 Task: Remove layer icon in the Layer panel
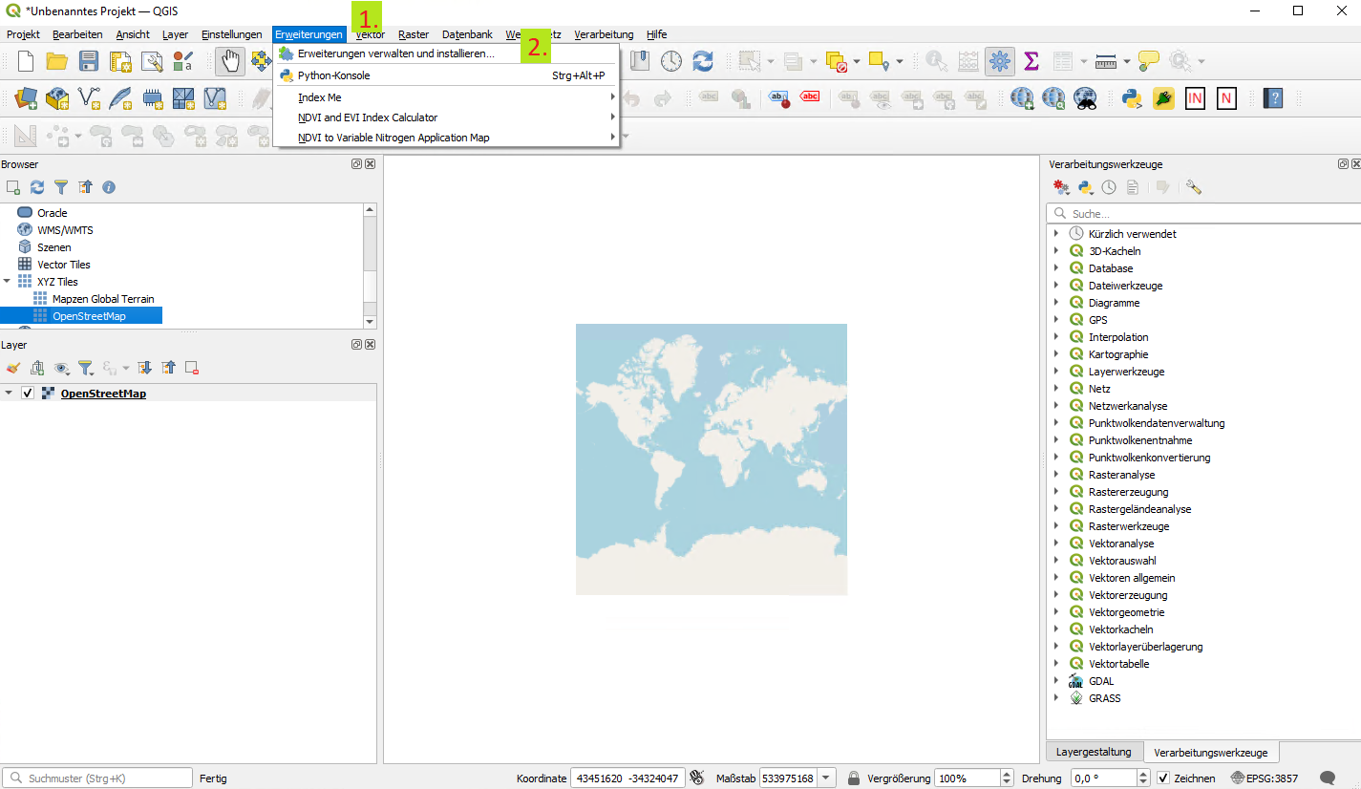point(192,368)
